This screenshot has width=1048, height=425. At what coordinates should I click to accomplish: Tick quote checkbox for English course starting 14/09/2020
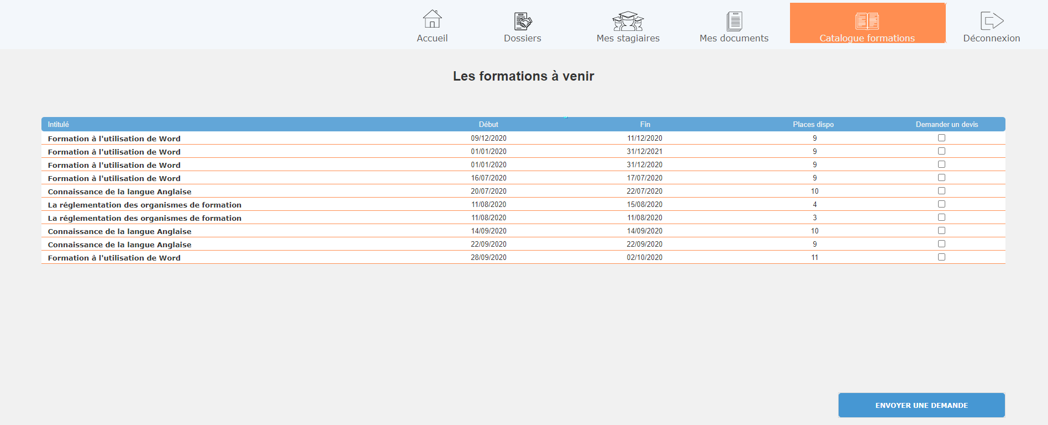[941, 231]
